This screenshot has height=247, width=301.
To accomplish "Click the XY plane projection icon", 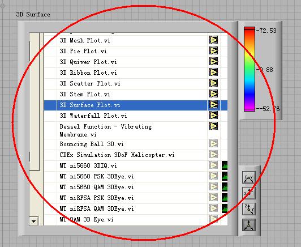I will (x=249, y=177).
